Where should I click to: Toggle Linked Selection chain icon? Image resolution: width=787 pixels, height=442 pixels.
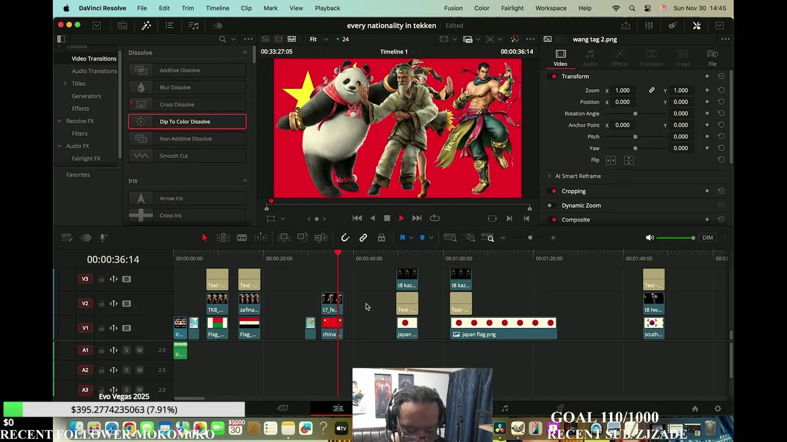click(363, 238)
